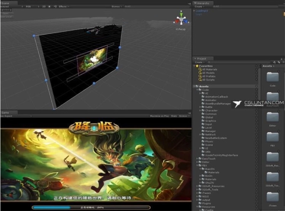Toggle 2D mode in the Scene toolbar
The width and height of the screenshot is (285, 211).
44,6
